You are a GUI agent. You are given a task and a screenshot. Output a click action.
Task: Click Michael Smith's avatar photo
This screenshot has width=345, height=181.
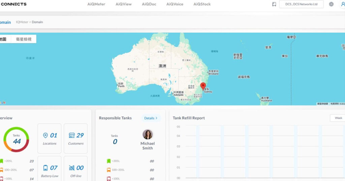(148, 134)
